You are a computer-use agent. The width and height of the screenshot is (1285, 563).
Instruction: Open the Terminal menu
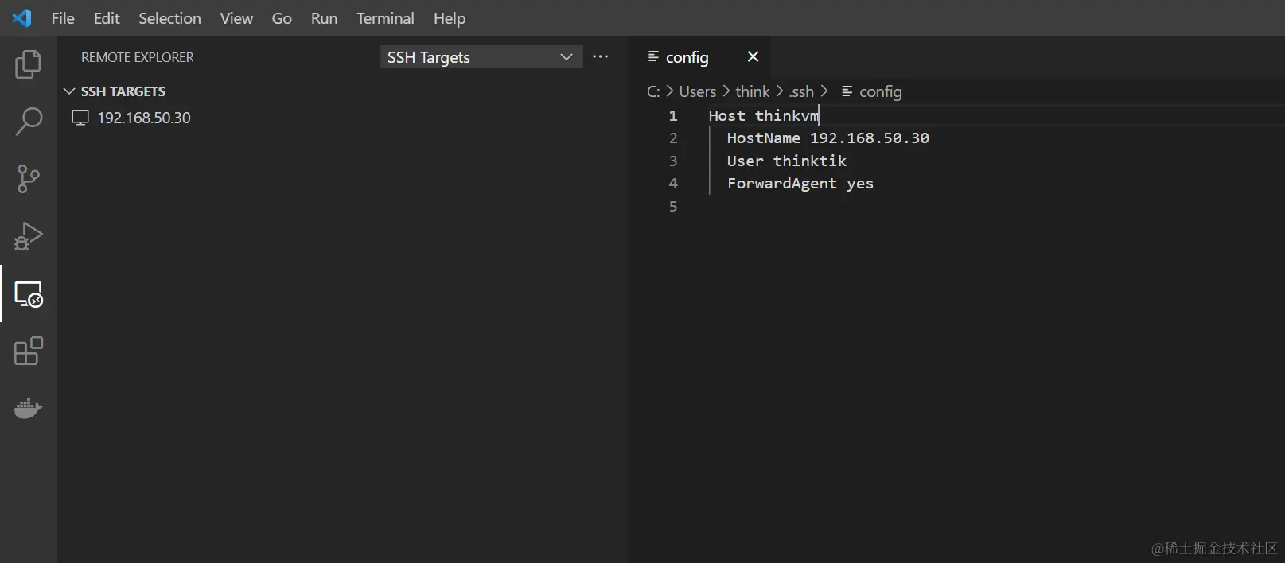tap(385, 18)
